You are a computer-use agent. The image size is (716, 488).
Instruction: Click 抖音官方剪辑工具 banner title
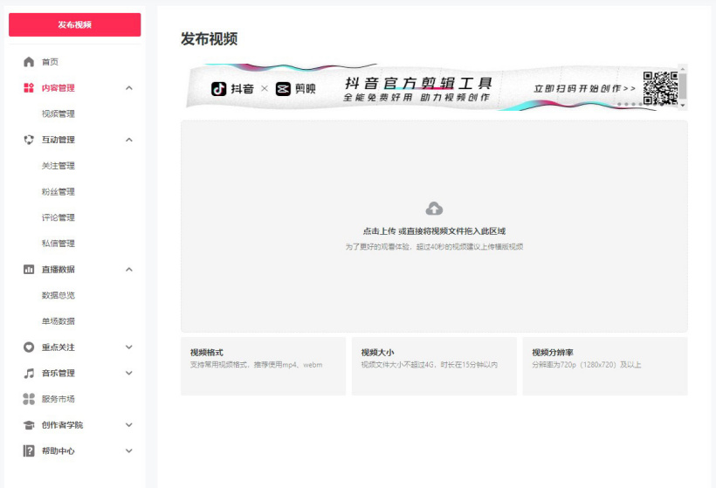[418, 83]
